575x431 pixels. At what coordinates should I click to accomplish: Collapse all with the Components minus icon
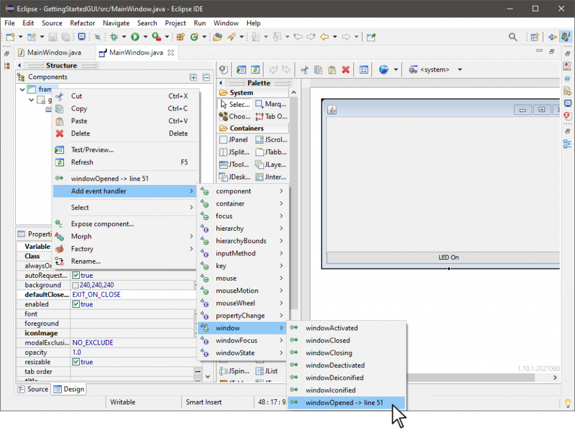pos(207,77)
